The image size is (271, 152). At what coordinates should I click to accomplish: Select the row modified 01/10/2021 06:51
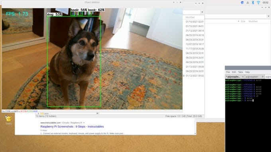[194, 26]
